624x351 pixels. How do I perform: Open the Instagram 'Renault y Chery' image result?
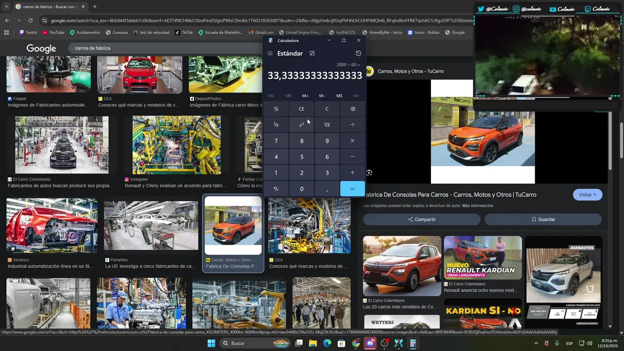click(176, 145)
